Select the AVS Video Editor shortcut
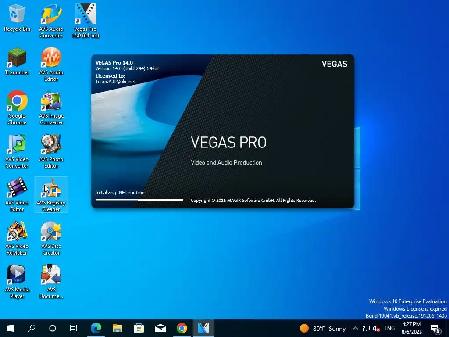 click(x=17, y=194)
